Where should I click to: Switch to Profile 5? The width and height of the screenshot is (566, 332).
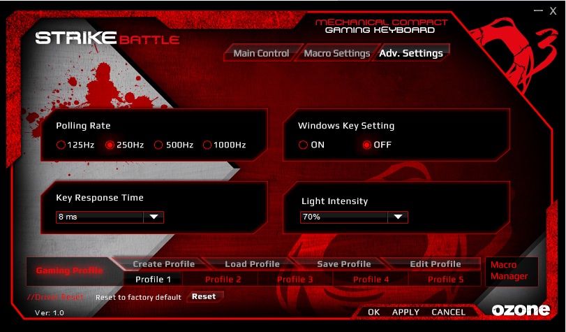coord(445,279)
